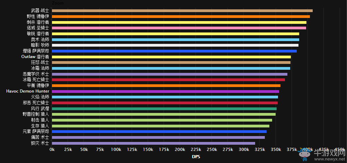Click the pink 惩戒 圣骑士 bar
Image resolution: width=347 pixels, height=163 pixels.
179,28
